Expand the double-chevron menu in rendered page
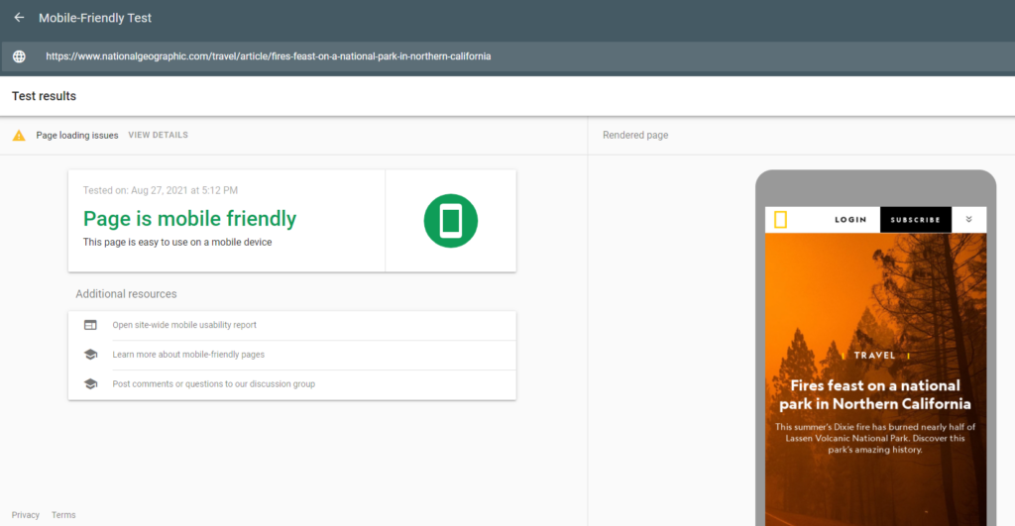Screen dimensions: 1015x526 pos(968,220)
